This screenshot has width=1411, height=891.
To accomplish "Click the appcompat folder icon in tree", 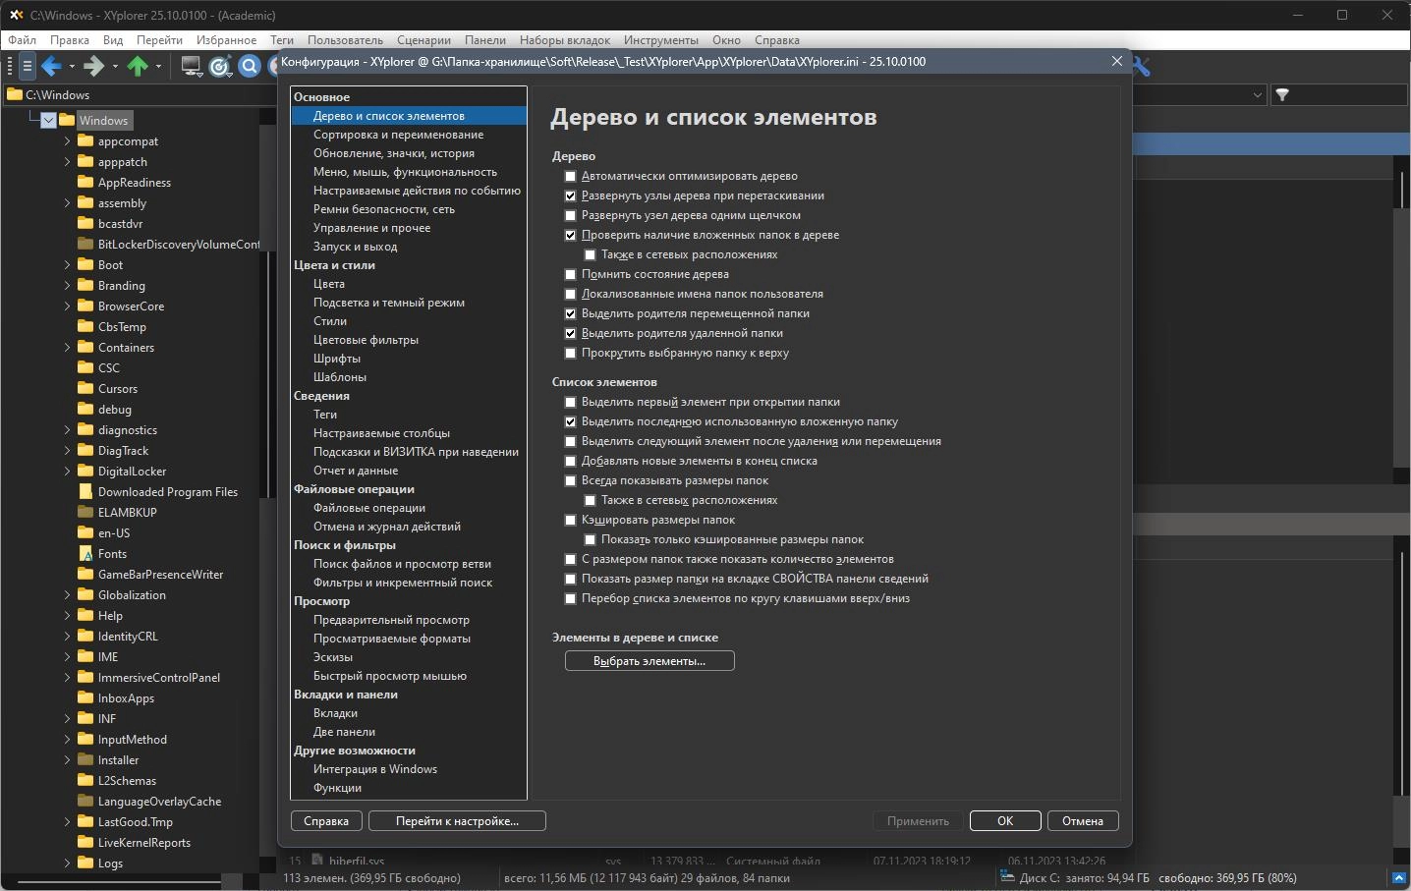I will pos(85,140).
